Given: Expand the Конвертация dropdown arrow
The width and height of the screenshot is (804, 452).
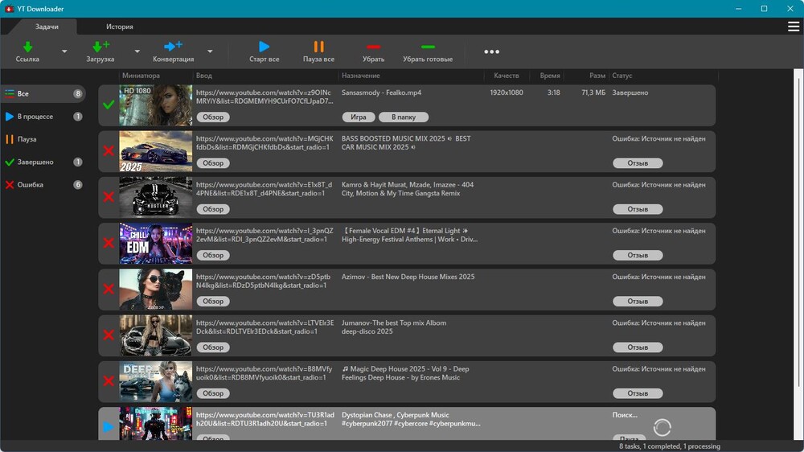Looking at the screenshot, I should pyautogui.click(x=210, y=51).
